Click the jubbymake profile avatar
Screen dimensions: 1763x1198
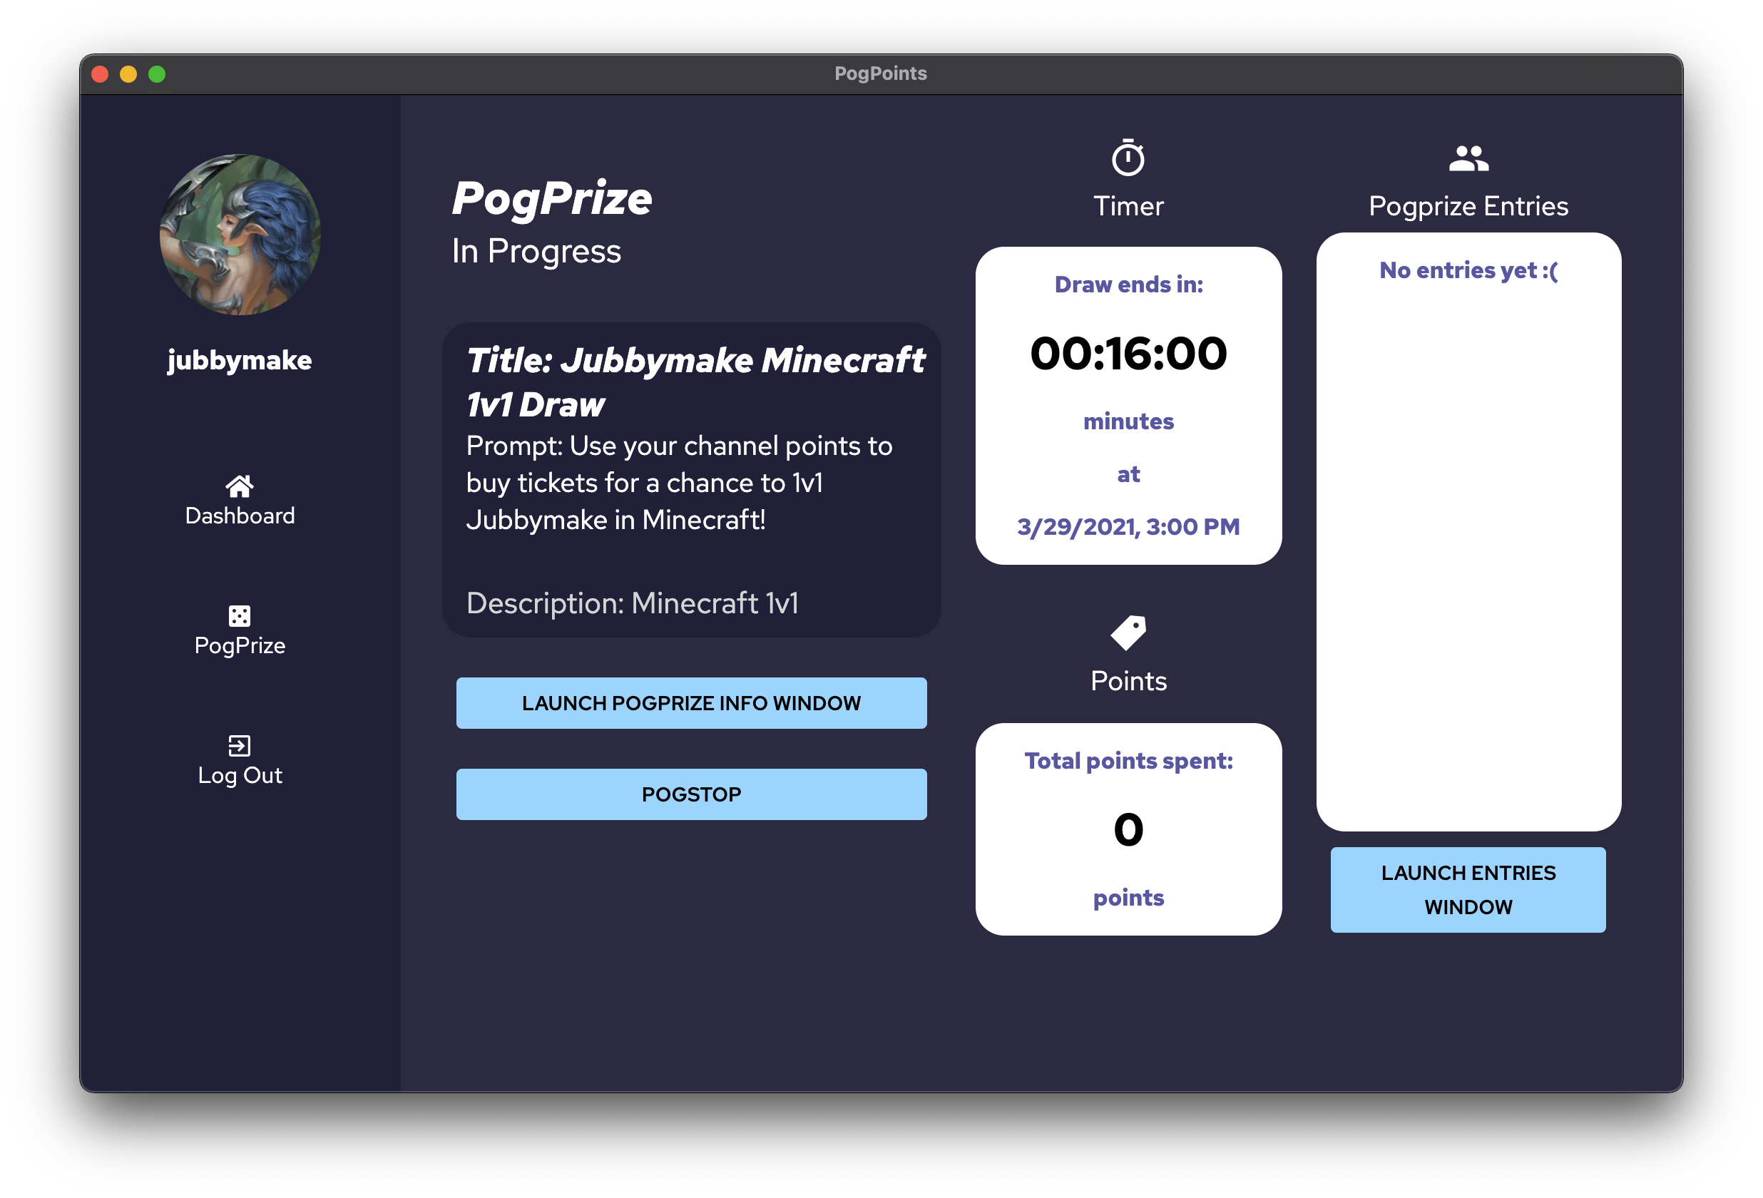pos(240,235)
